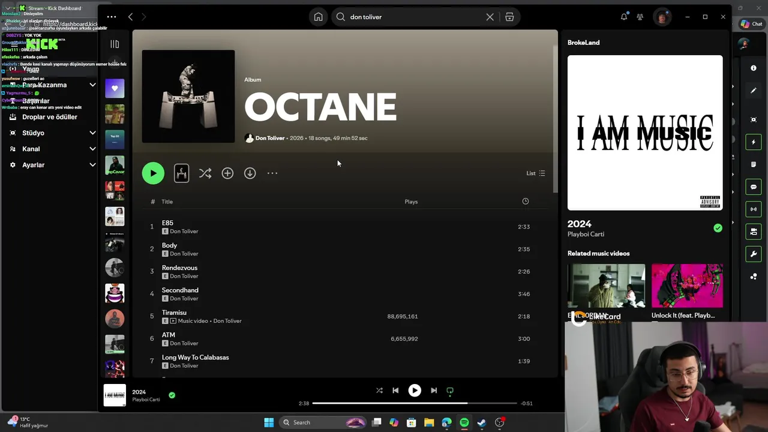Open the Copilot Chat button in browser

coord(752,24)
